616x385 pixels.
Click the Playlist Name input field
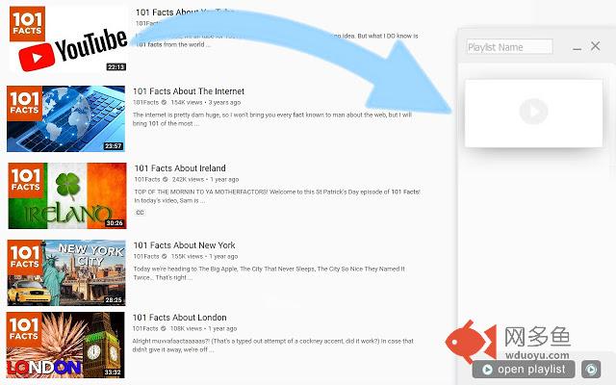click(509, 47)
